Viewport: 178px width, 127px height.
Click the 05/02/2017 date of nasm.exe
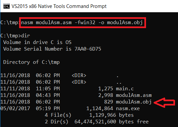[15, 108]
